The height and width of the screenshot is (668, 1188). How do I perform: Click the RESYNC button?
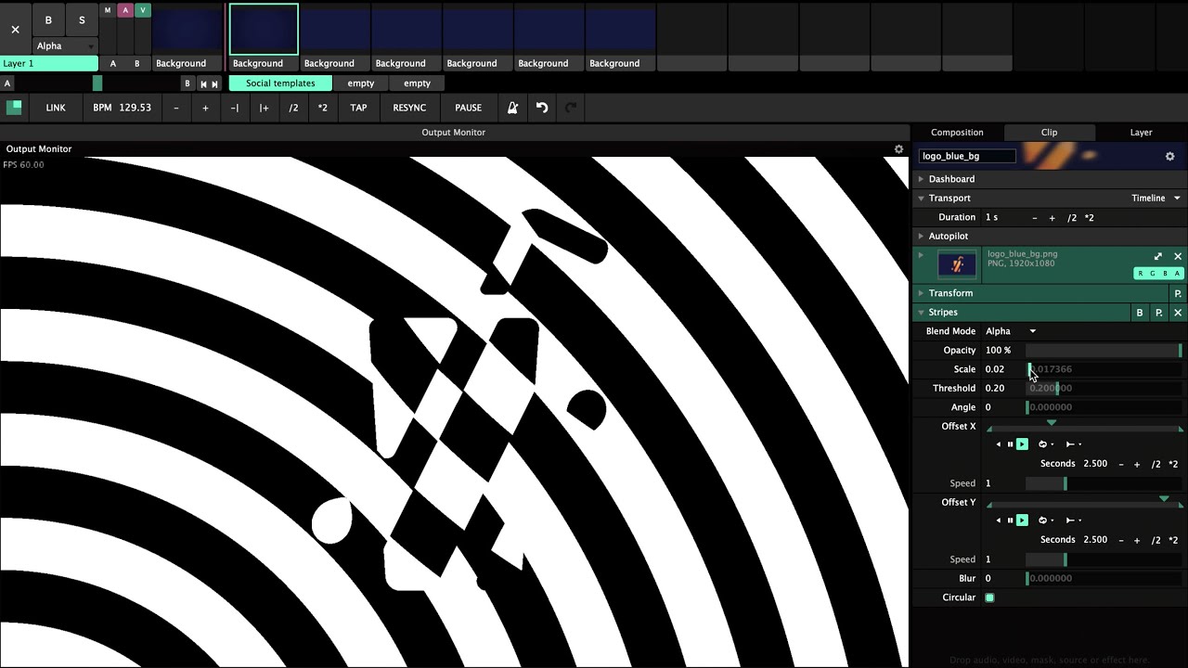409,108
